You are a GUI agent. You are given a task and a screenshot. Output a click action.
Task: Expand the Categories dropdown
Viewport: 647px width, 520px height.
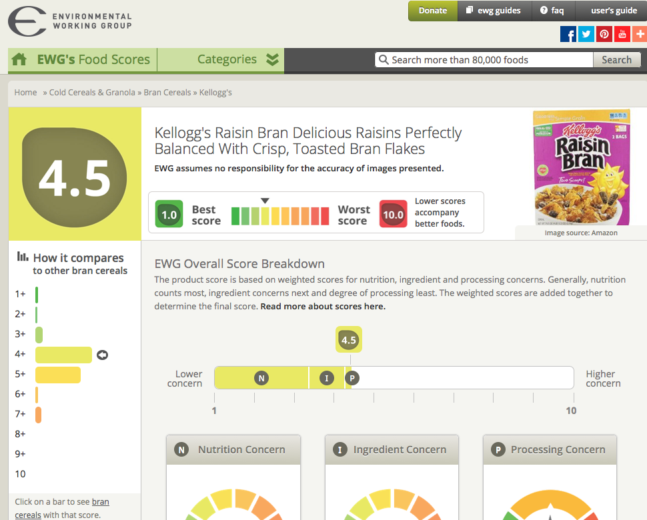click(x=237, y=60)
